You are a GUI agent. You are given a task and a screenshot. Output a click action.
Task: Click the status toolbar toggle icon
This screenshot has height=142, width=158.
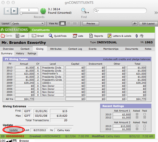click(x=14, y=140)
